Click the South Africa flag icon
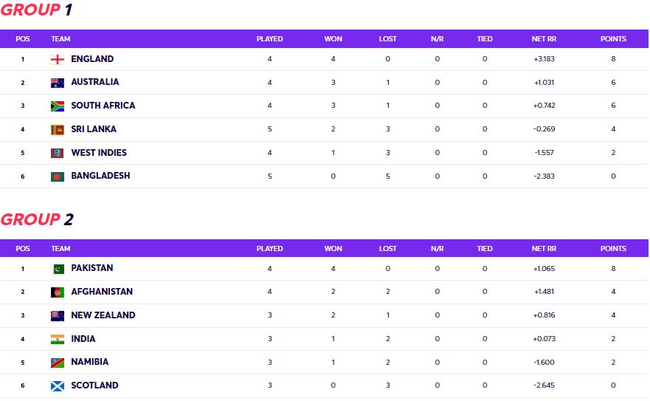 (58, 106)
